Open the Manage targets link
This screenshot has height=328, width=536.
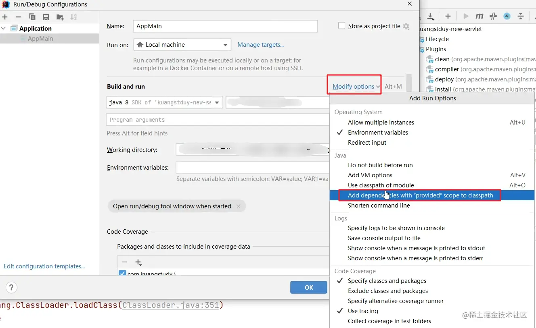click(260, 45)
